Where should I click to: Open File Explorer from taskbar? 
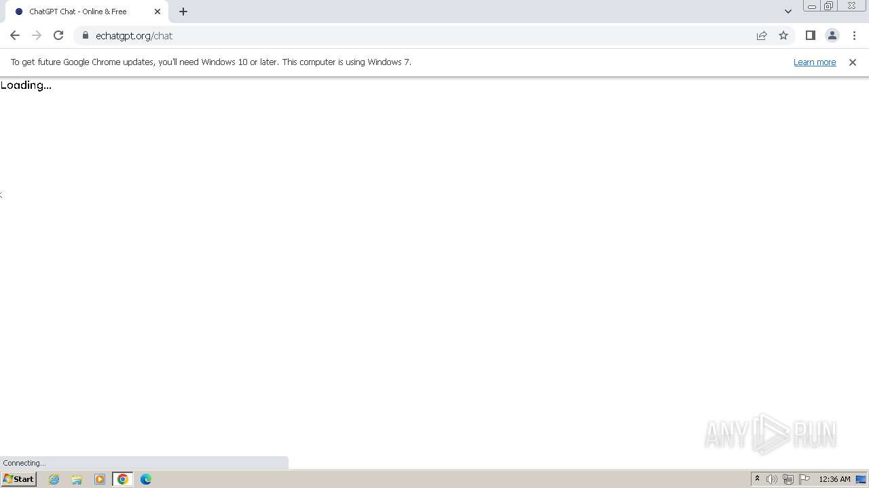tap(77, 479)
